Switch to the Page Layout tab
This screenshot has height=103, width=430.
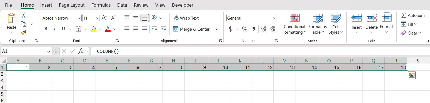click(72, 5)
